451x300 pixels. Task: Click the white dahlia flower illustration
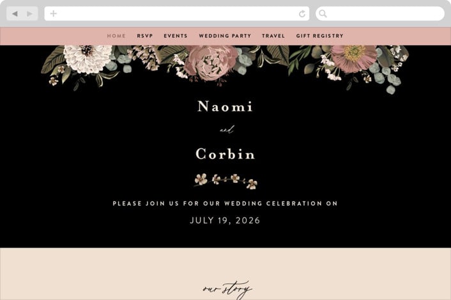88,59
